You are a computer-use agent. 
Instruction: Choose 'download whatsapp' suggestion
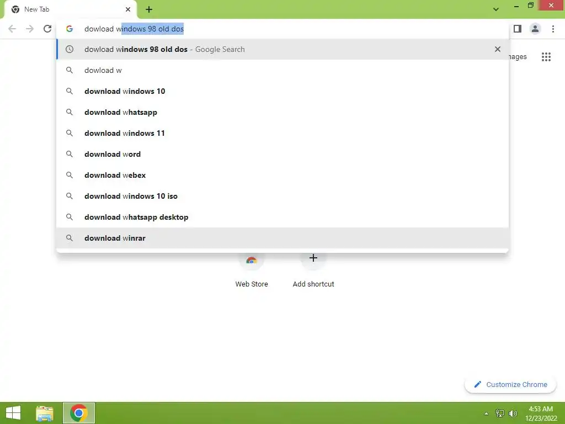[282, 112]
